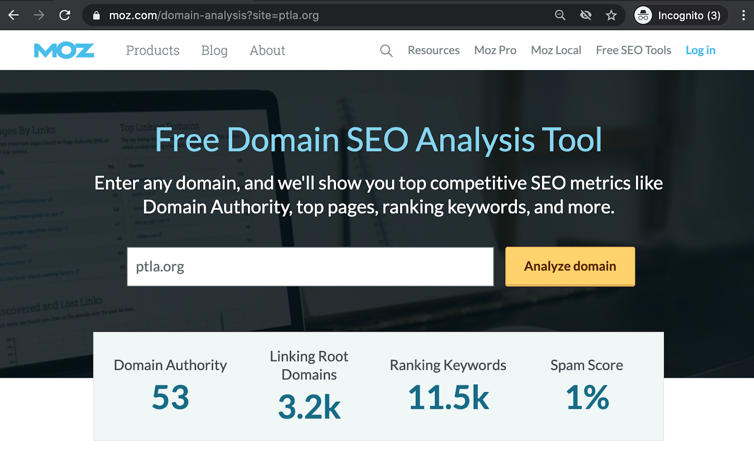The height and width of the screenshot is (472, 754).
Task: Click the Ranking Keywords label
Action: 448,365
